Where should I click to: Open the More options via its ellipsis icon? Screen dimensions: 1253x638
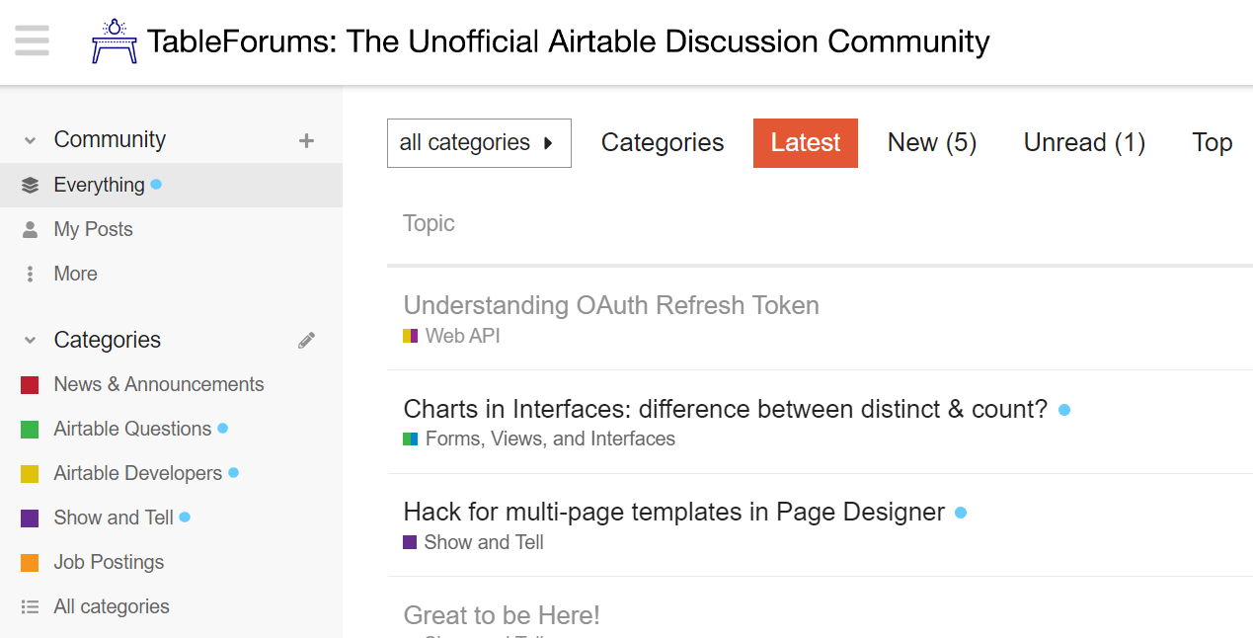(x=30, y=273)
